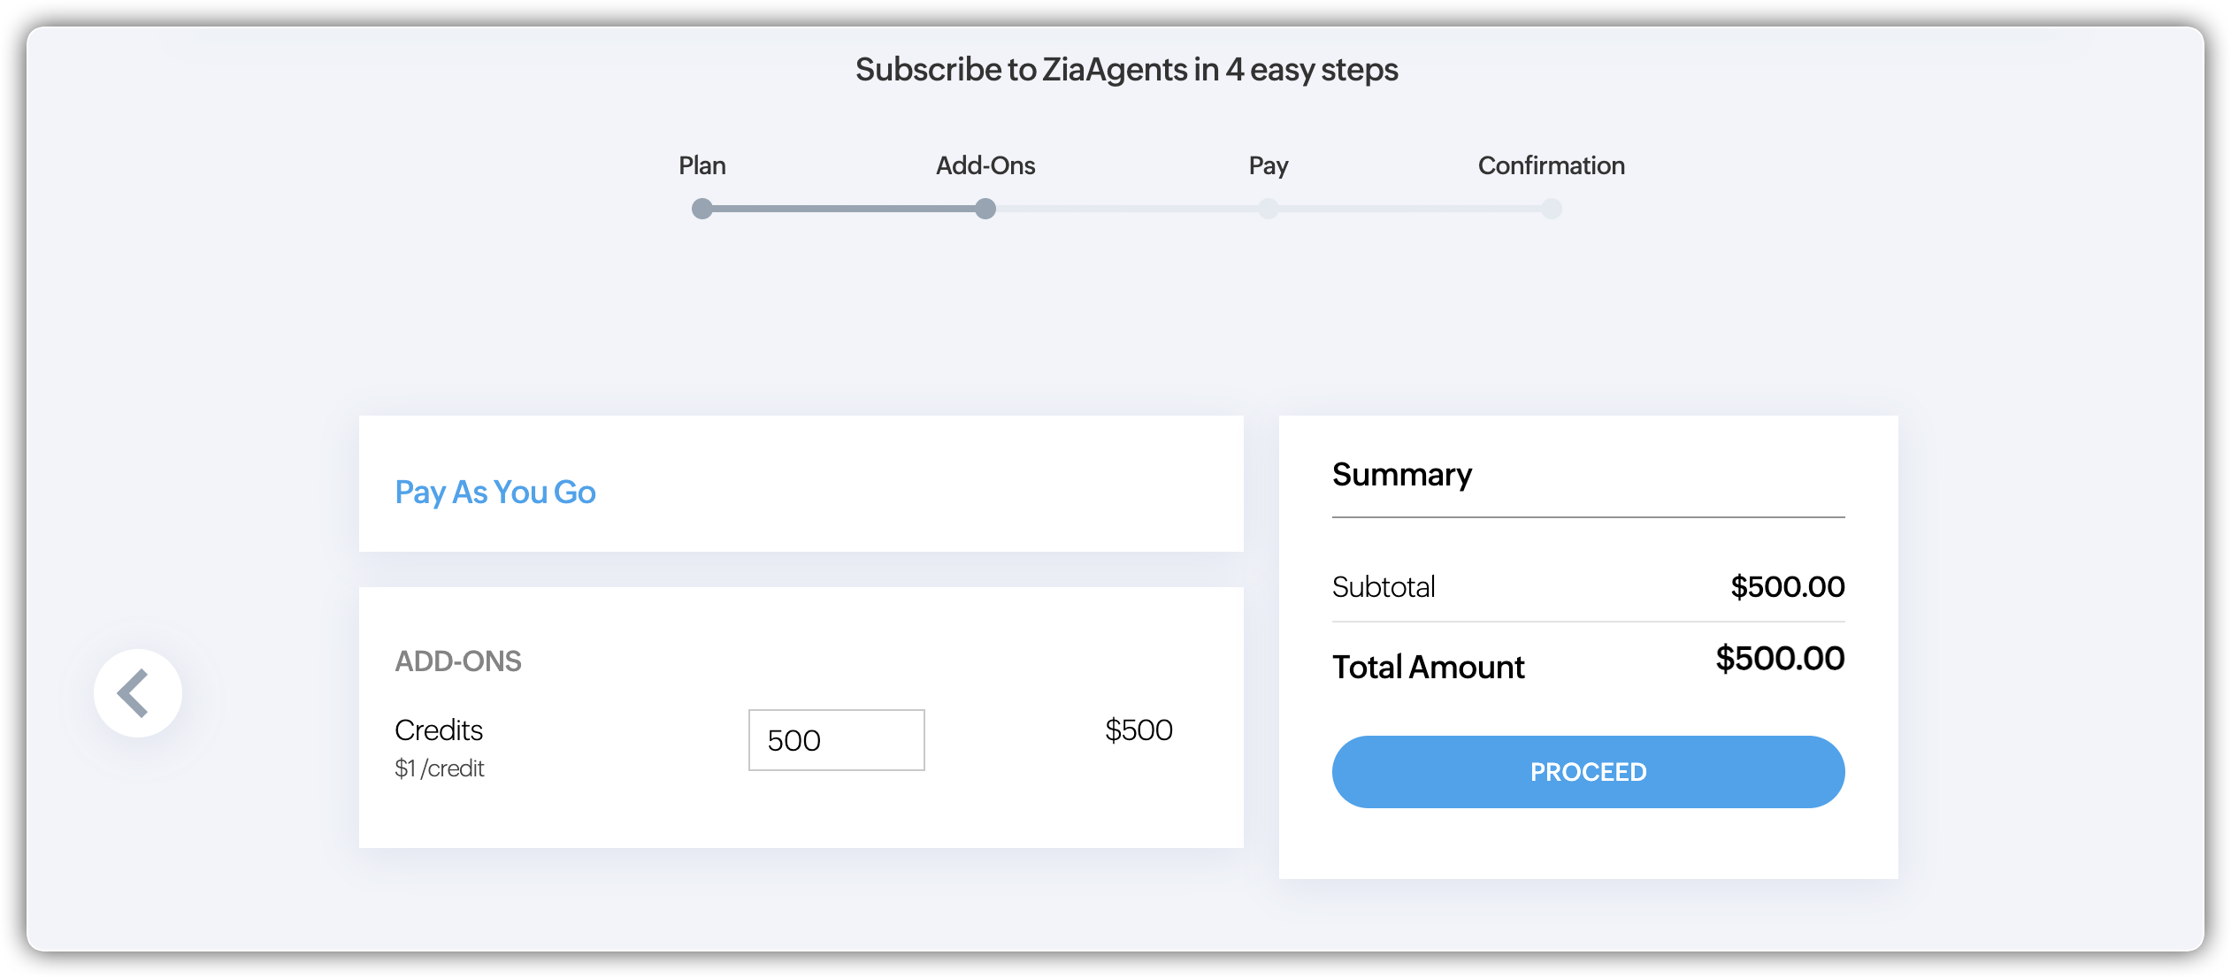Select the Add-Ons step label
The height and width of the screenshot is (978, 2231).
985,165
